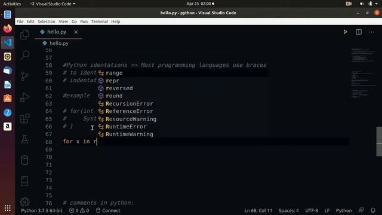This screenshot has height=215, width=382.
Task: Open Activities overview
Action: pyautogui.click(x=12, y=4)
